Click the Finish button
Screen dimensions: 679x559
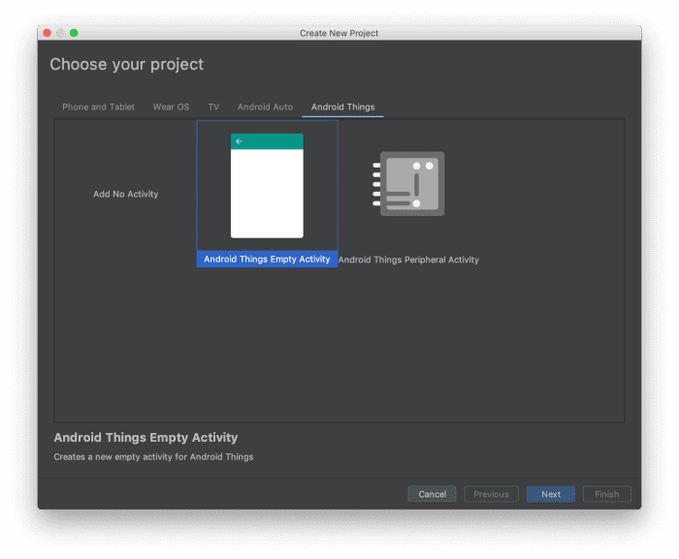[606, 494]
